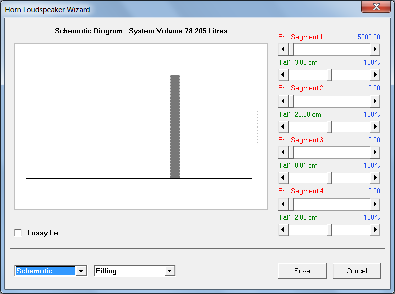The width and height of the screenshot is (395, 294).
Task: Enable the Lossy Le checkbox
Action: click(18, 233)
